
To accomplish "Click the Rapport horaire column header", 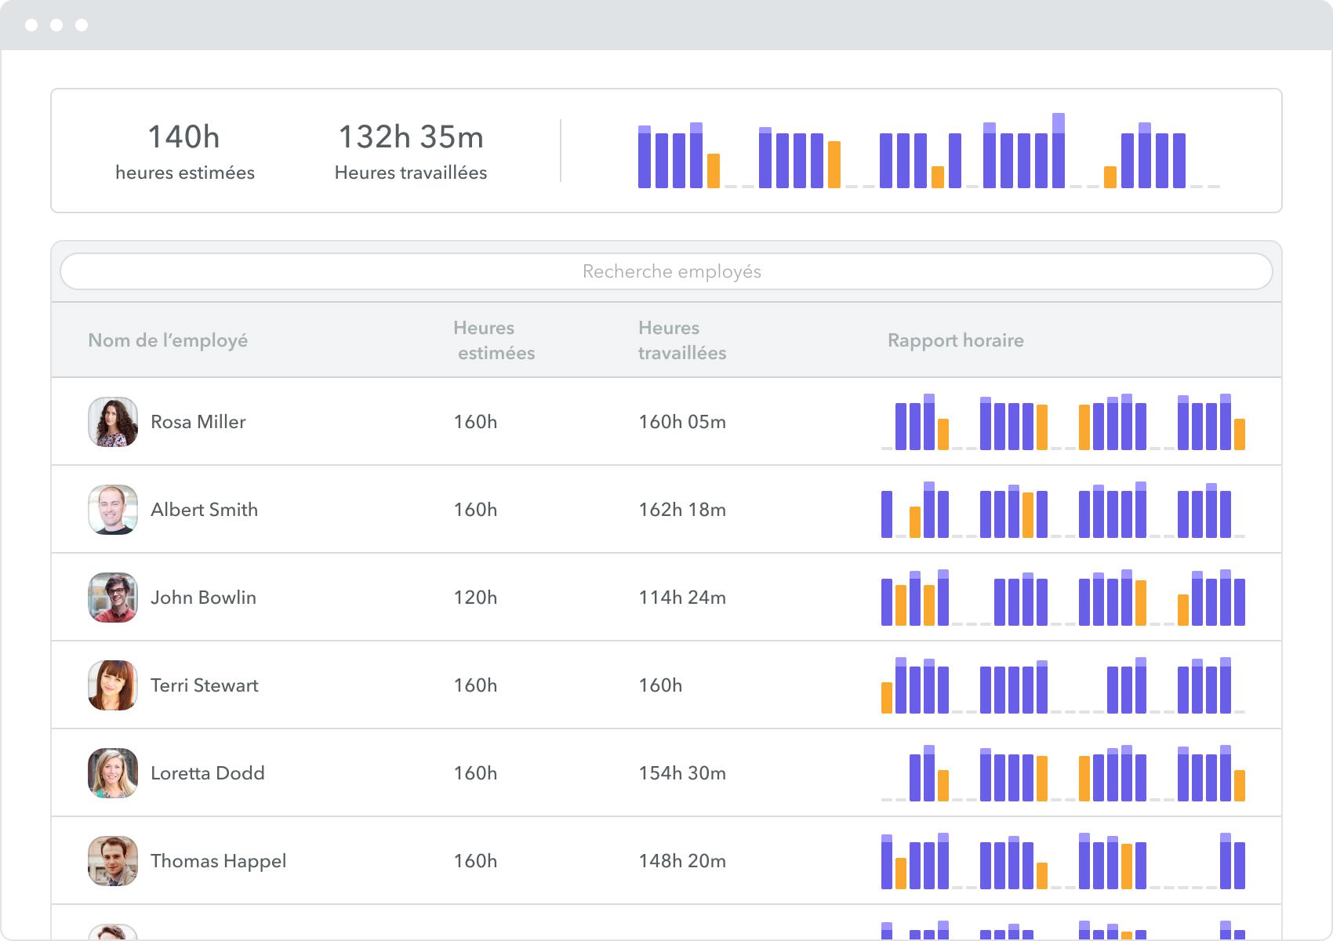I will (x=955, y=340).
